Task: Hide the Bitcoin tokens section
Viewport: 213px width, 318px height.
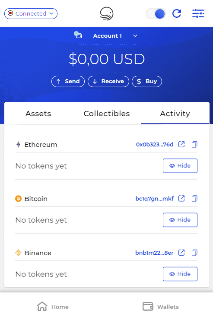Action: [x=180, y=220]
